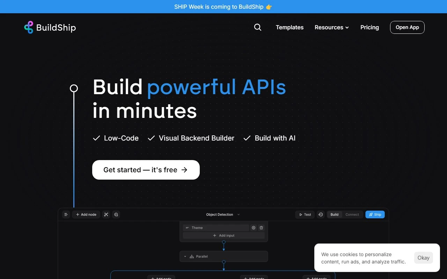Click Get started — it's free
The image size is (447, 279).
tap(146, 170)
